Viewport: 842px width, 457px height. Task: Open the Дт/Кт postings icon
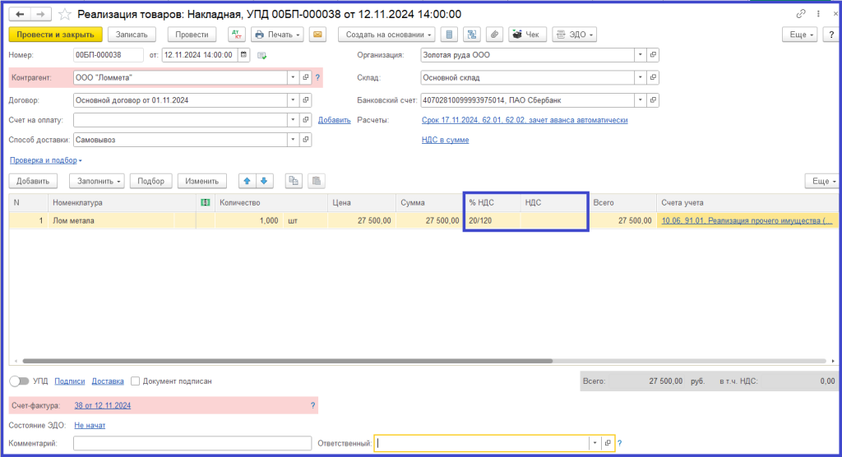click(x=236, y=35)
